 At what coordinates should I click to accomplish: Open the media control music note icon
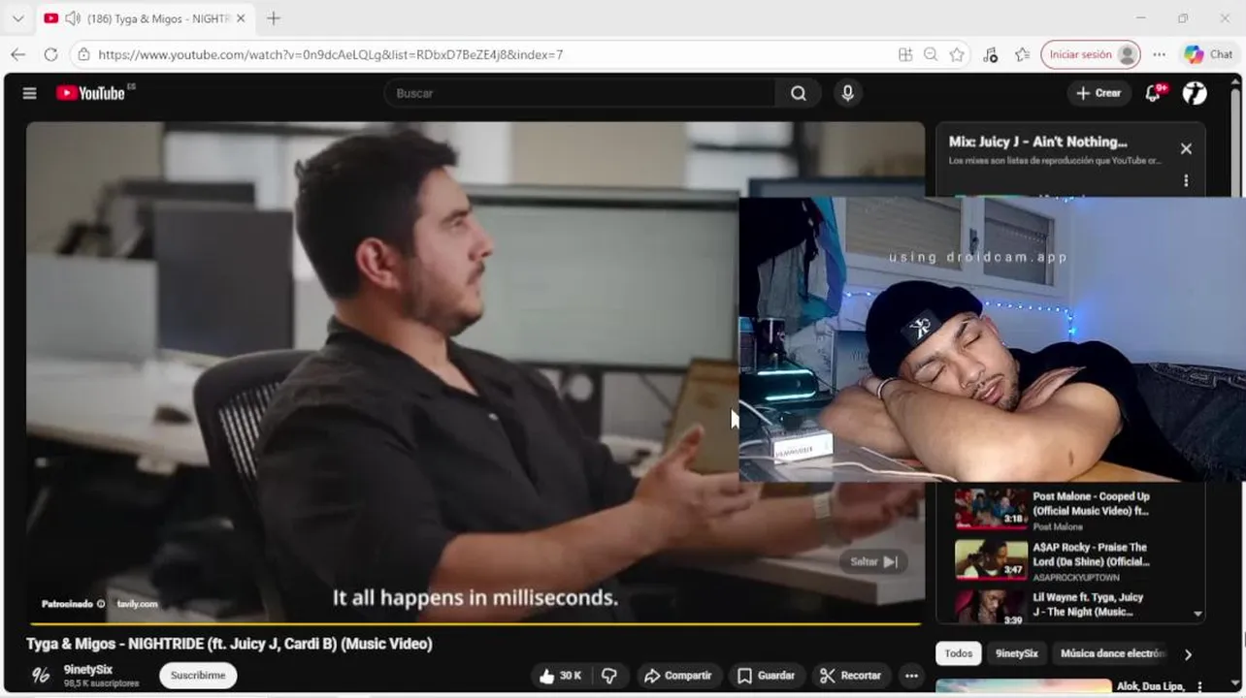990,55
